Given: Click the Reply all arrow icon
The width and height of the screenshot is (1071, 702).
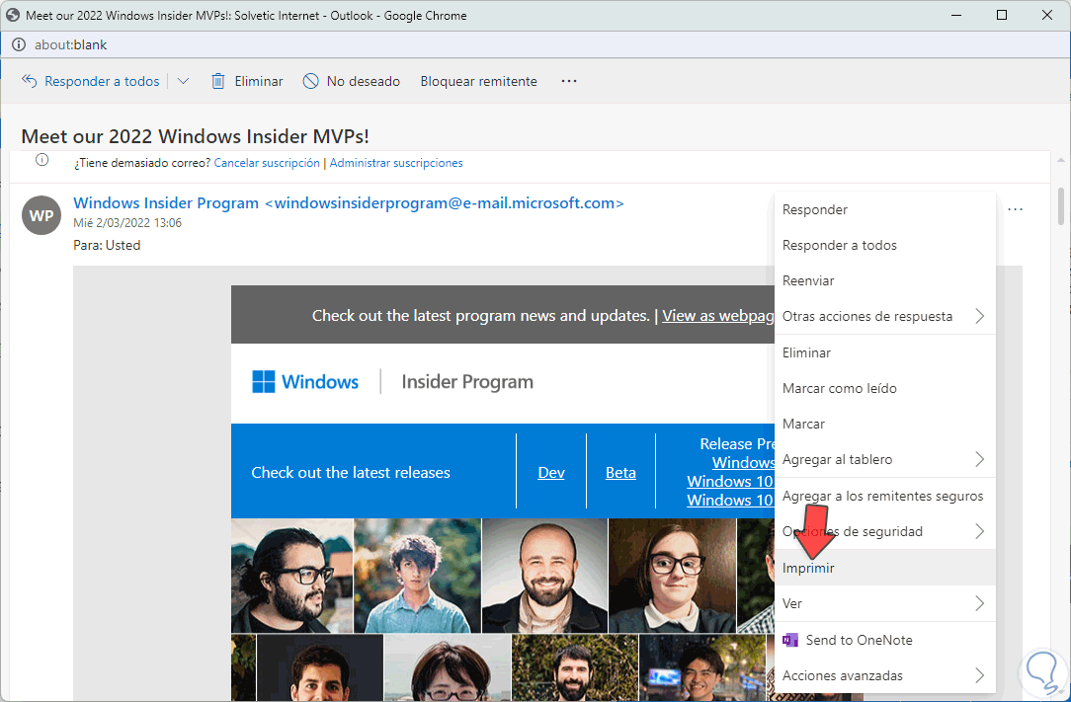Looking at the screenshot, I should click(30, 81).
